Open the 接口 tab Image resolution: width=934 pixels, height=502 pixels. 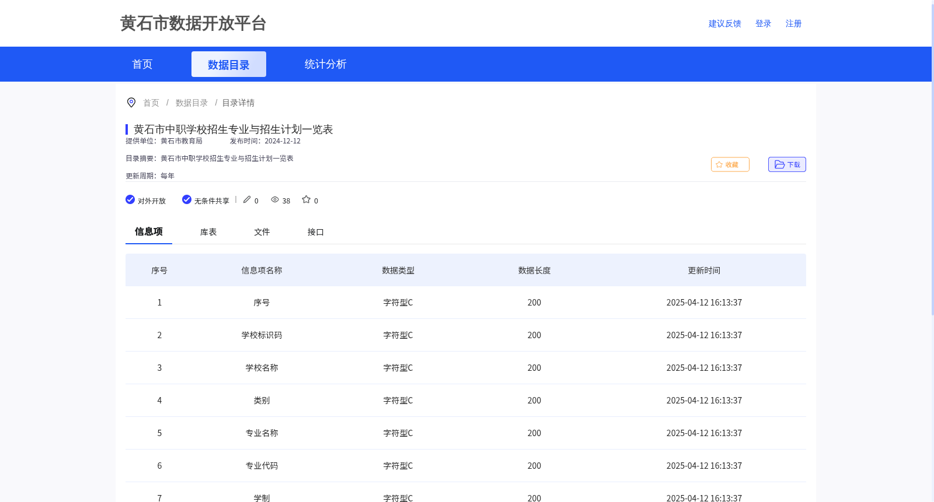click(x=316, y=232)
